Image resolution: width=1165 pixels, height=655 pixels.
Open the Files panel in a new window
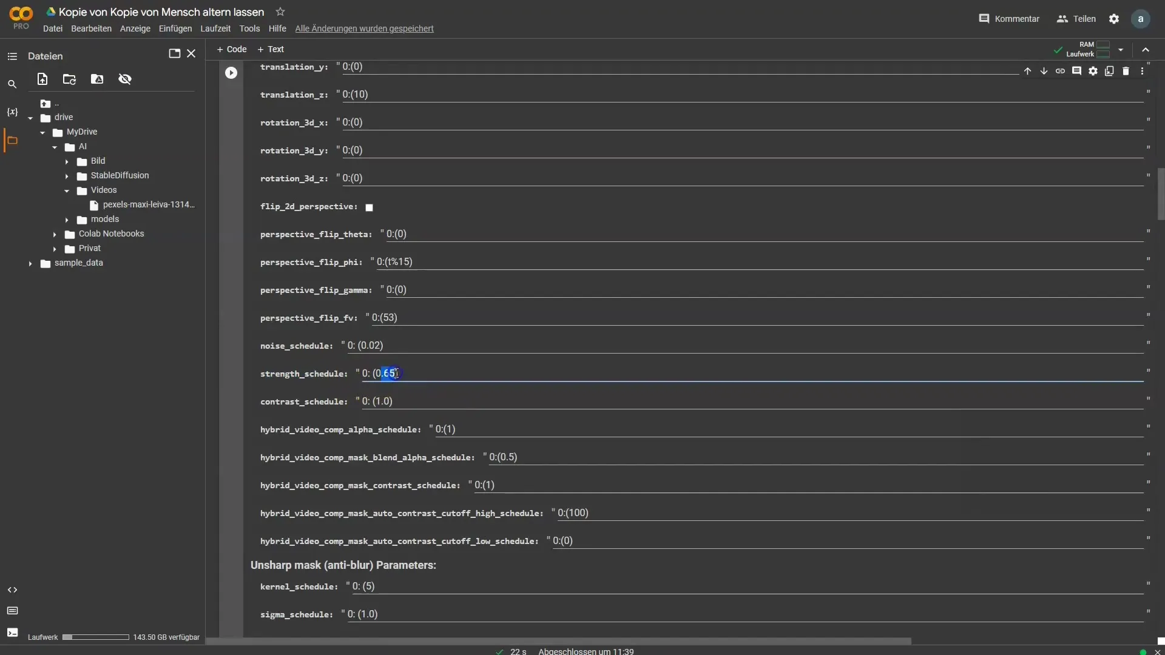[174, 53]
